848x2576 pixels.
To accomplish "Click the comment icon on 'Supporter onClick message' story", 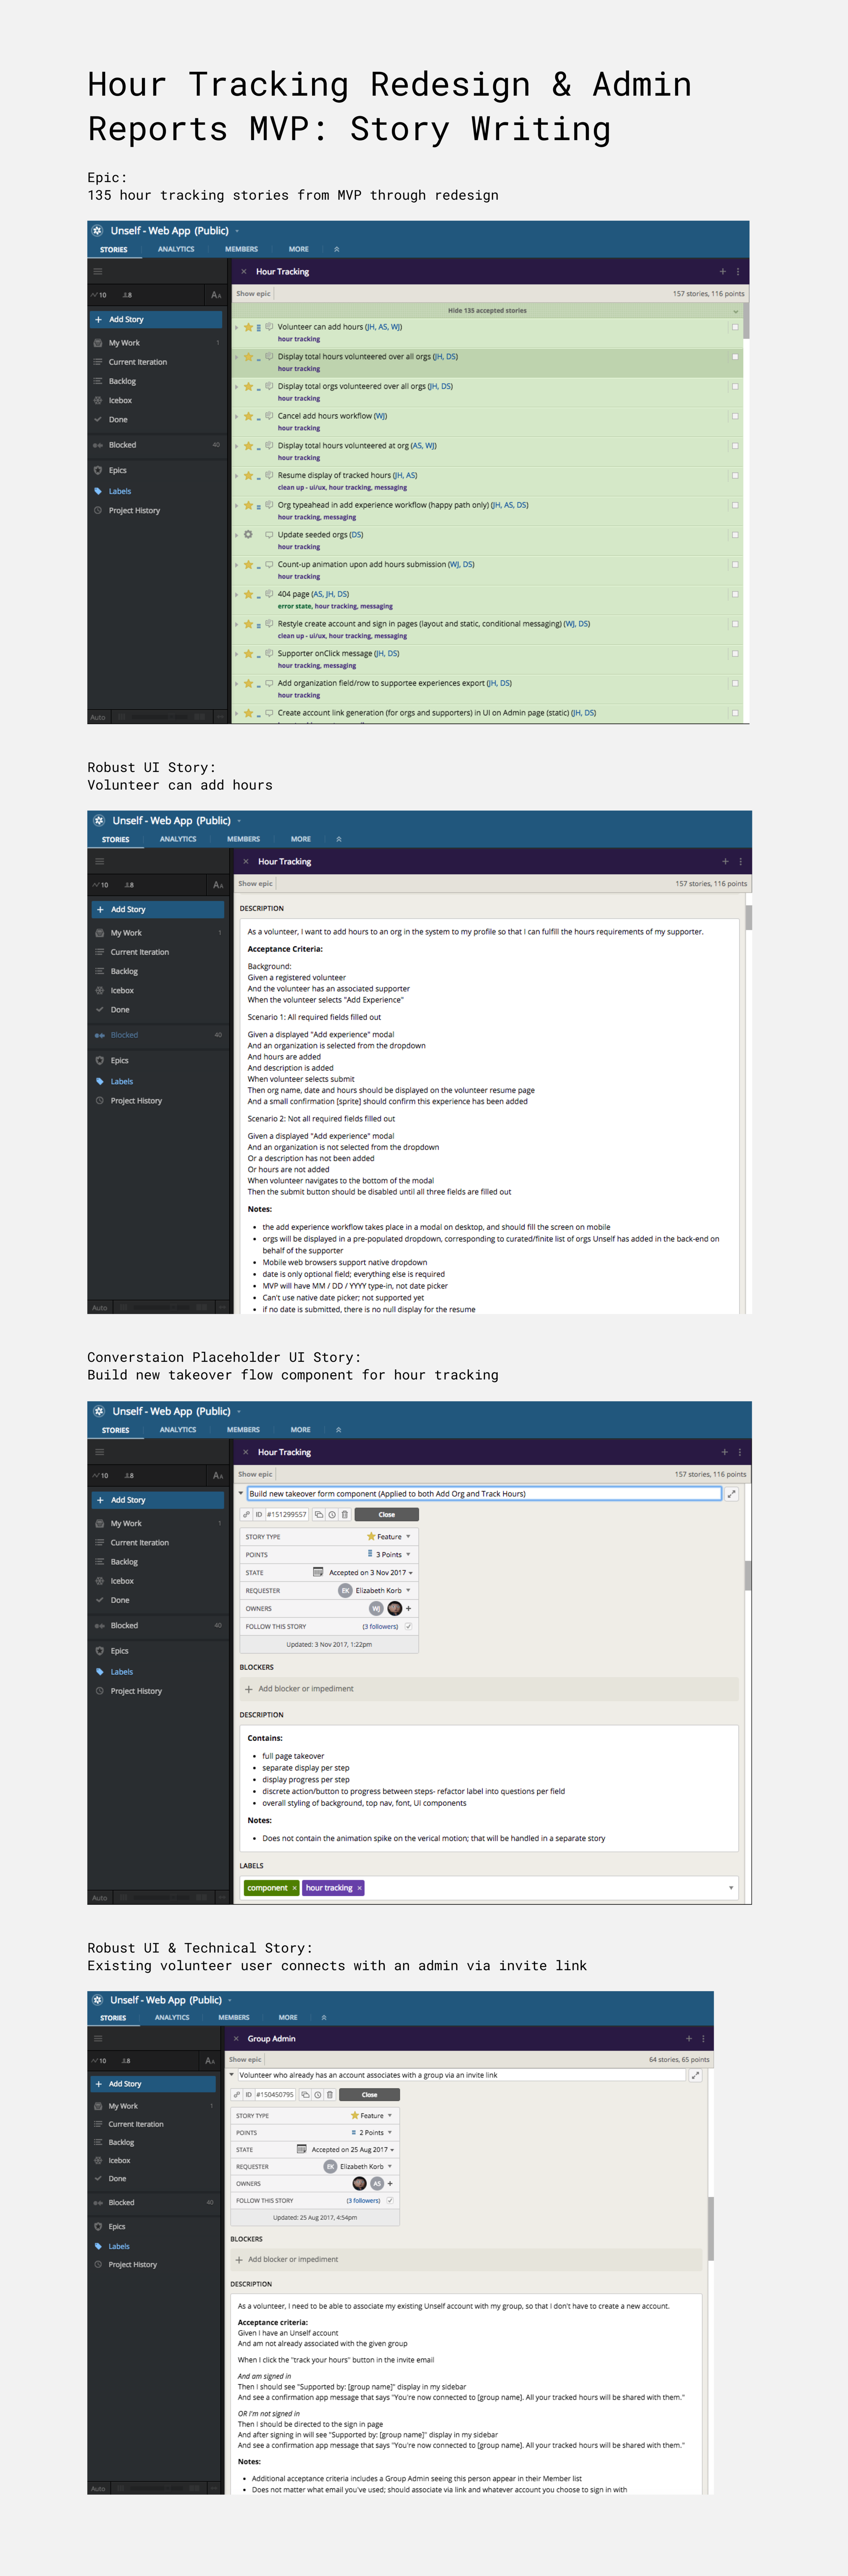I will tap(269, 653).
